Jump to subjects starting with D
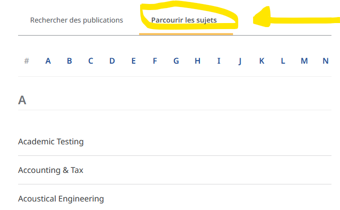This screenshot has width=340, height=210. pos(112,61)
